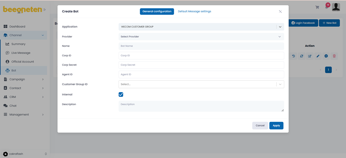
Task: Switch to Default Message settings tab
Action: (194, 11)
